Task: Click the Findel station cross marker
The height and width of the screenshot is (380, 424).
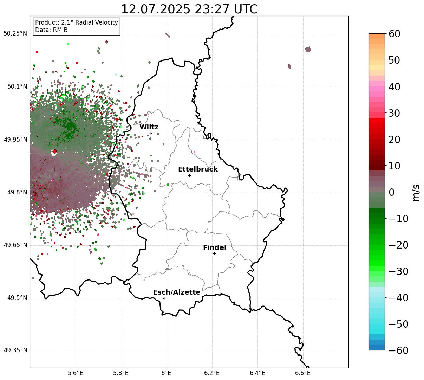Action: [x=214, y=253]
